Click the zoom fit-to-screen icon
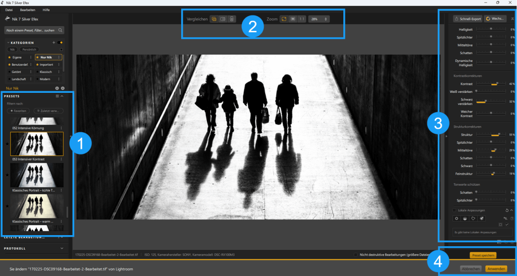This screenshot has width=517, height=276. click(284, 19)
